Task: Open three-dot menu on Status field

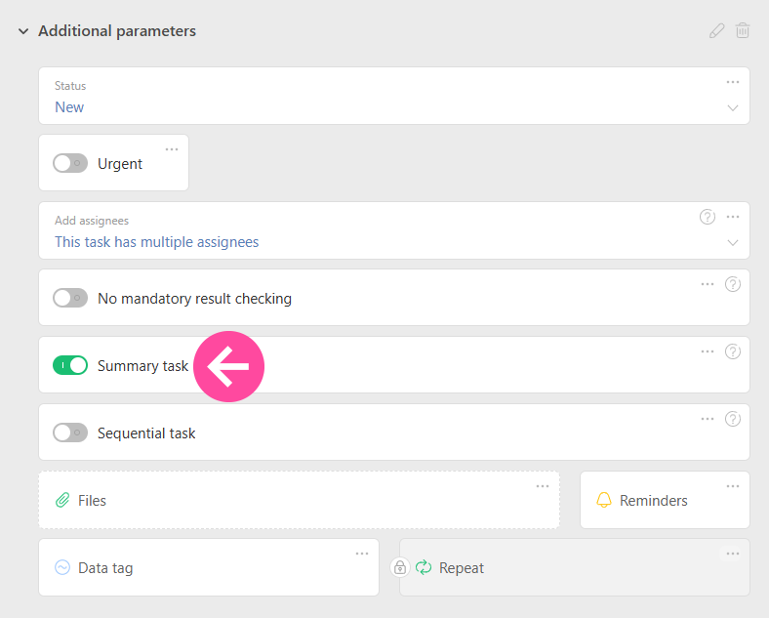Action: (x=733, y=82)
